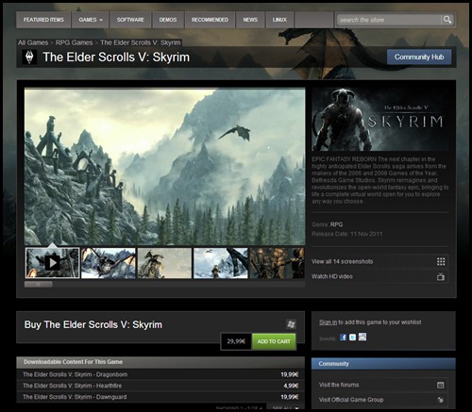Click the third share icon after Twitter
The width and height of the screenshot is (472, 412).
(x=362, y=337)
